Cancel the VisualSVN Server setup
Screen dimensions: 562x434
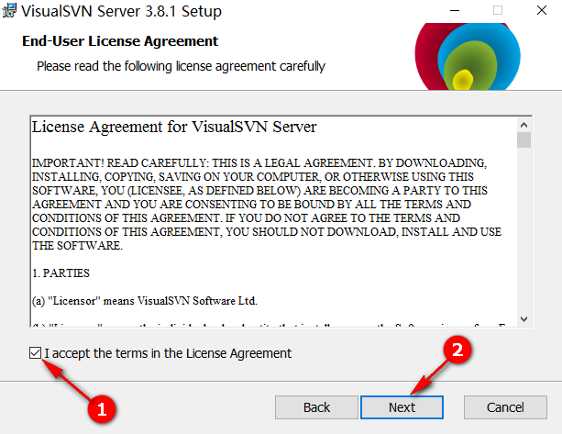505,407
